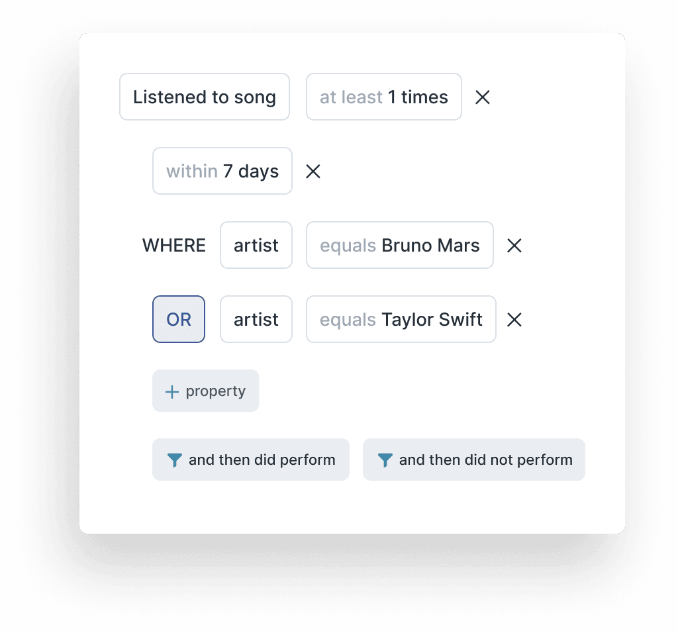
Task: Click funnel icon on 'and then did perform'
Action: [x=174, y=460]
